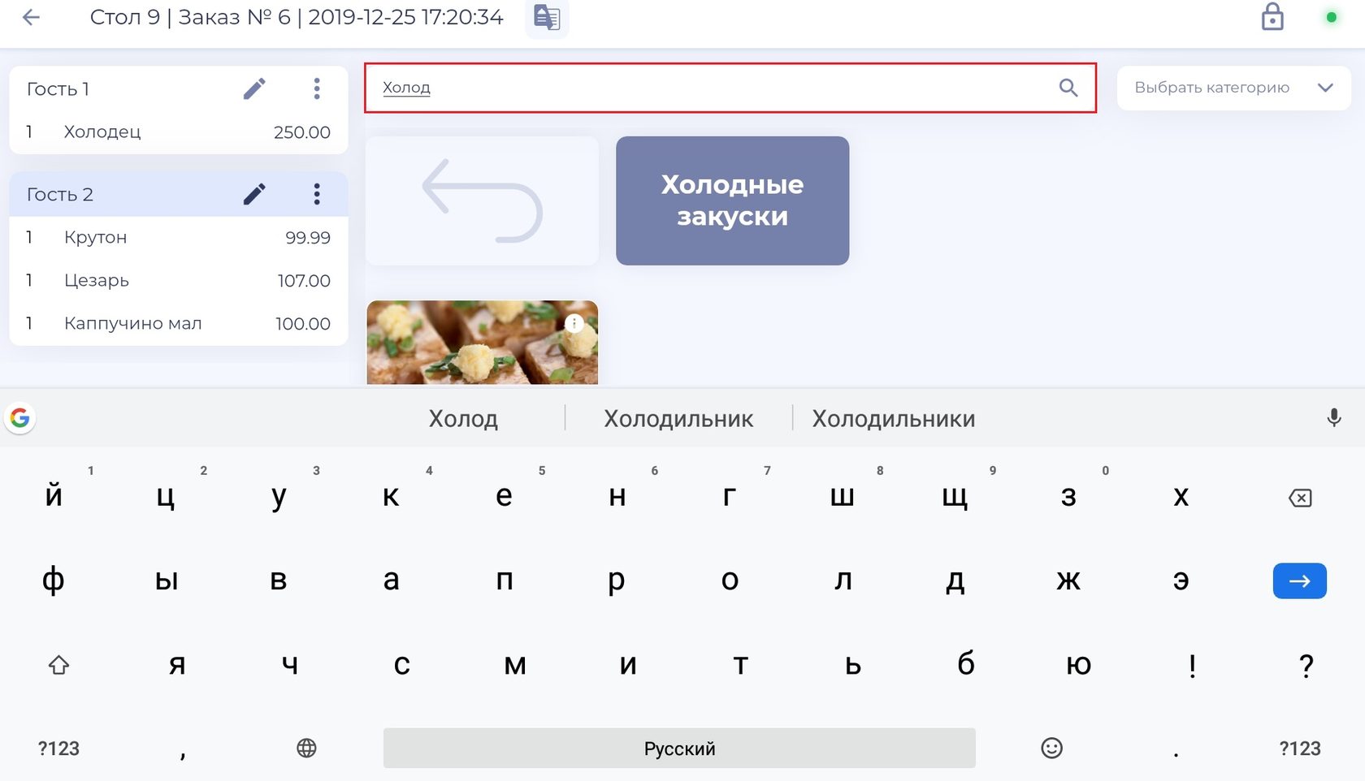Tap the lock icon in header
Image resolution: width=1365 pixels, height=781 pixels.
[x=1272, y=17]
